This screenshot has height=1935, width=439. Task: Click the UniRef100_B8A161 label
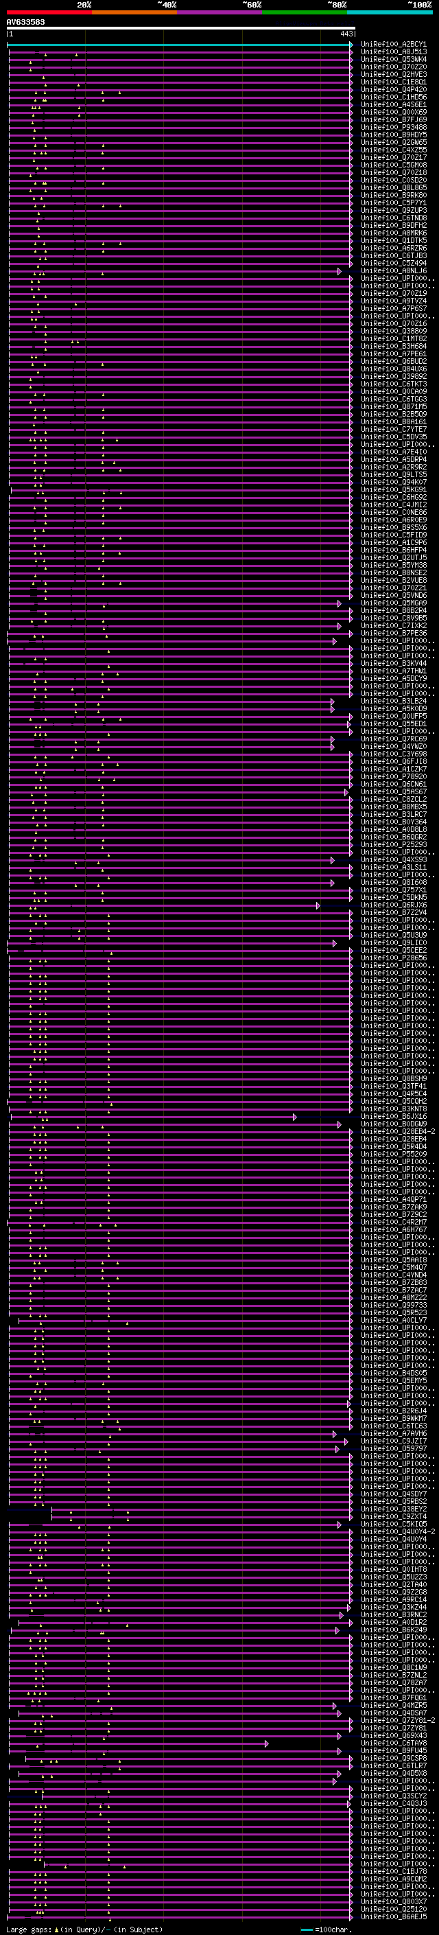tap(394, 421)
